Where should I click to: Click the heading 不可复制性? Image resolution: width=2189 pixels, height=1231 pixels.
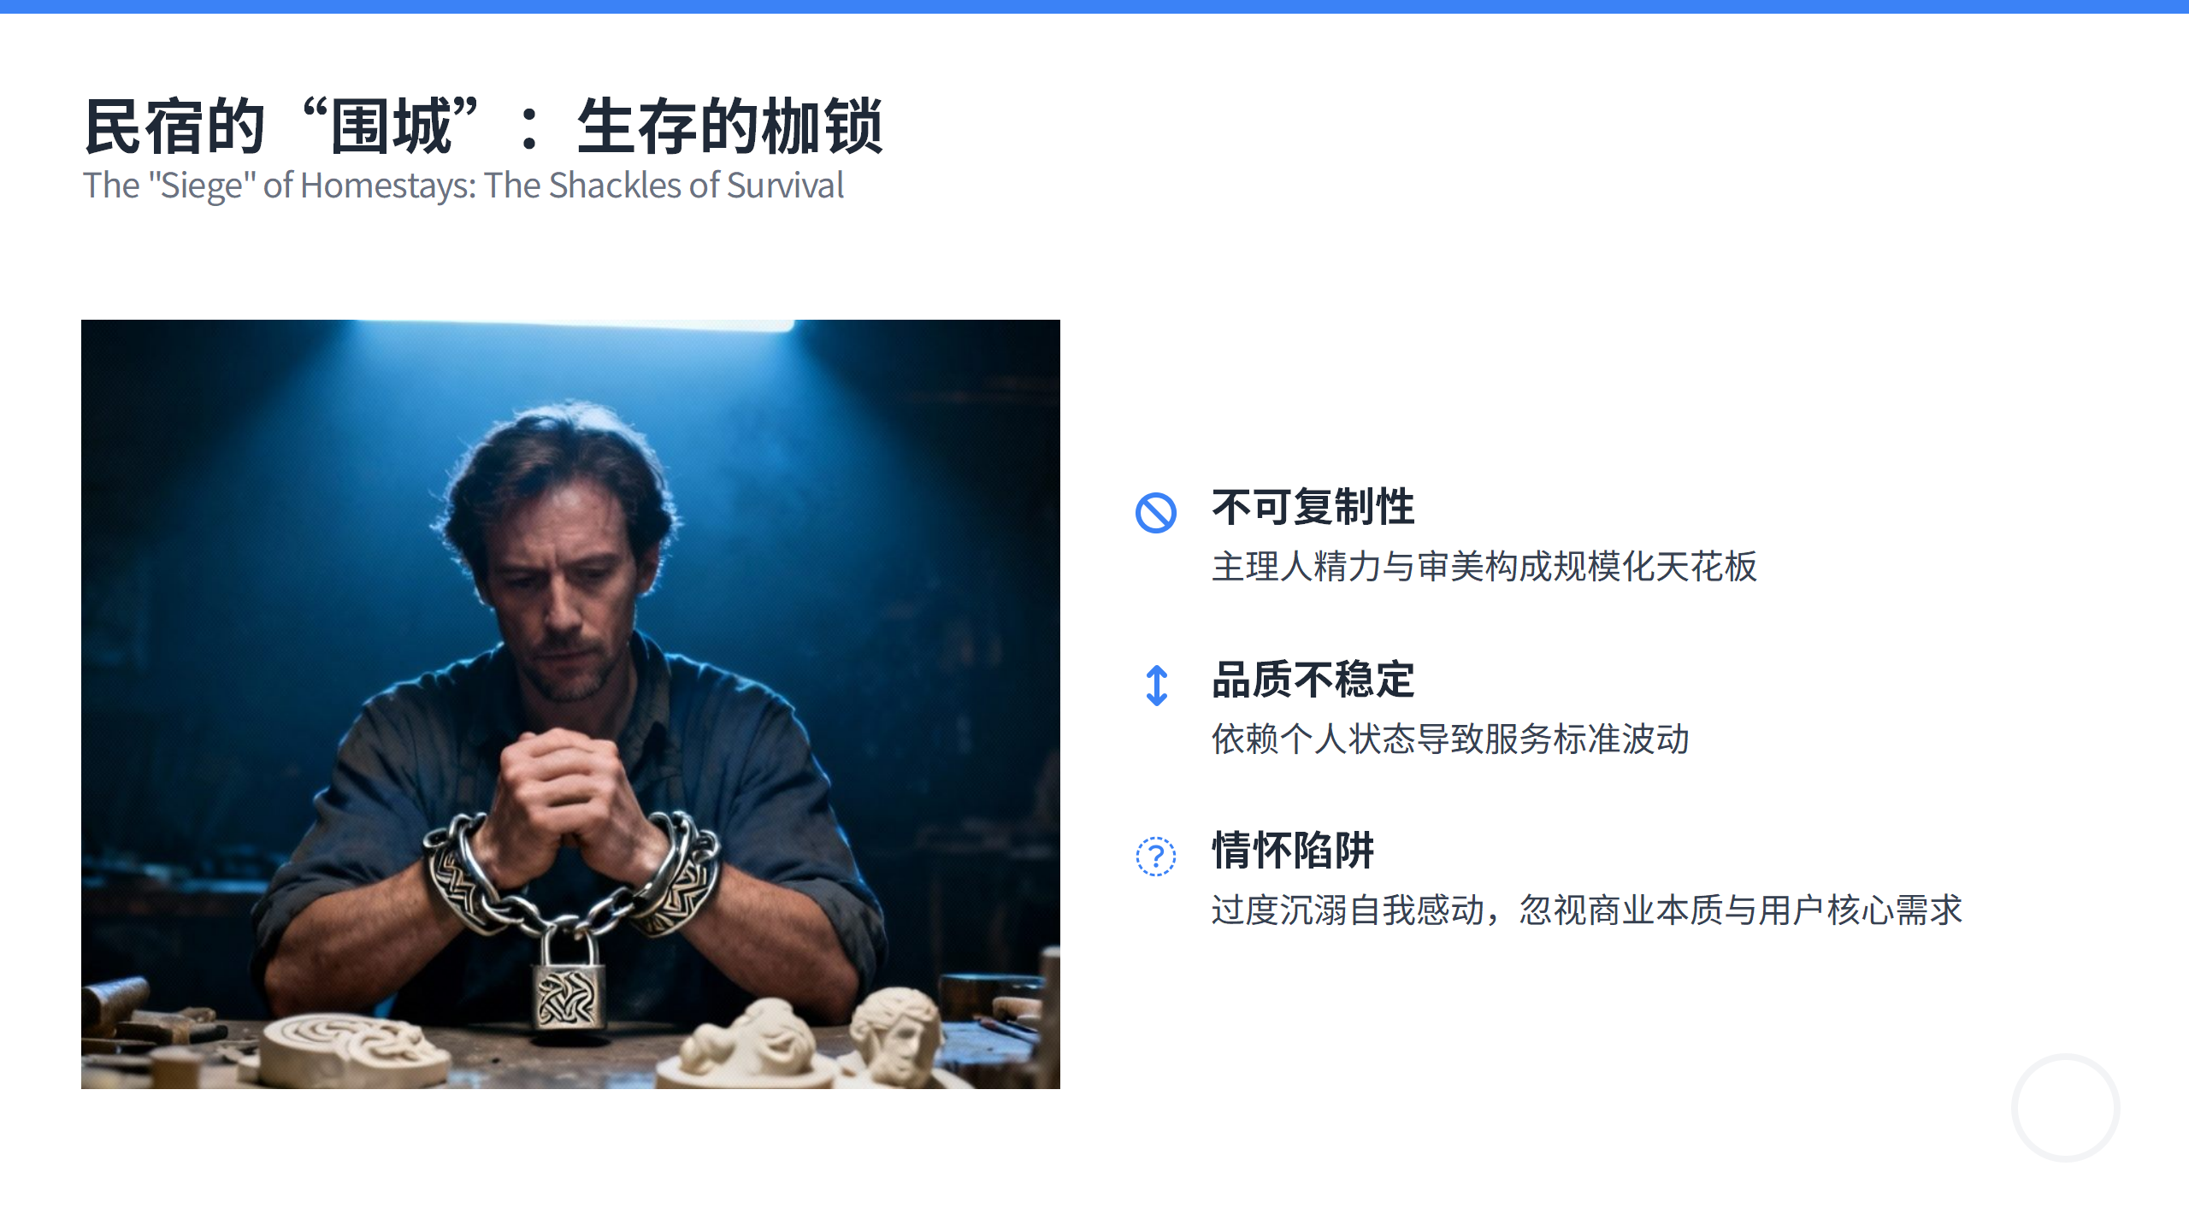pyautogui.click(x=1313, y=508)
